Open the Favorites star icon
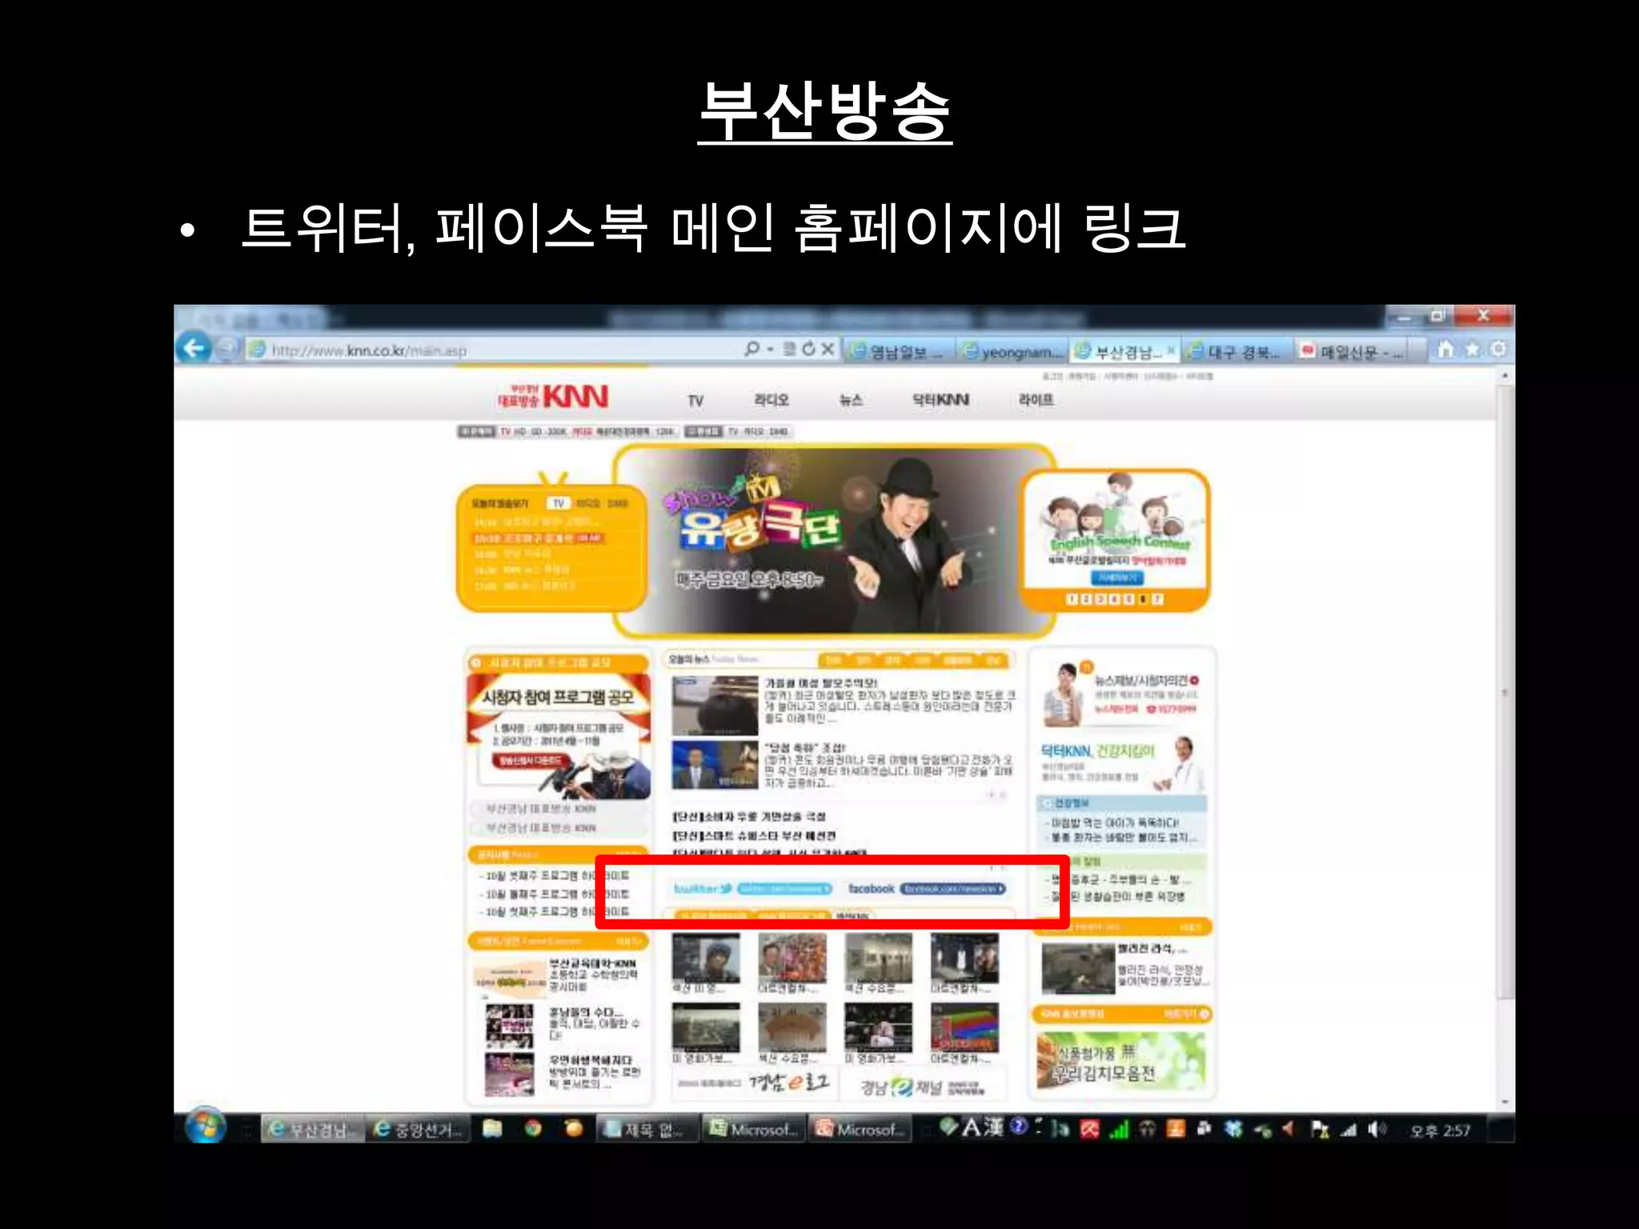Viewport: 1639px width, 1229px height. [x=1472, y=350]
